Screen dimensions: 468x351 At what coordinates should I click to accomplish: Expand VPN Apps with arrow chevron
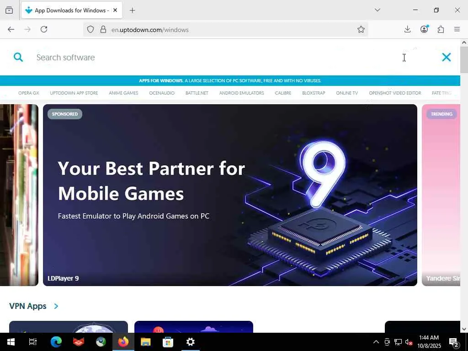point(56,306)
